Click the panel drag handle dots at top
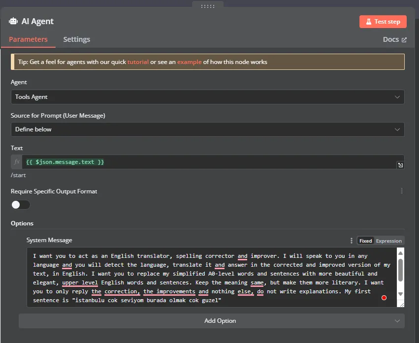 point(208,6)
